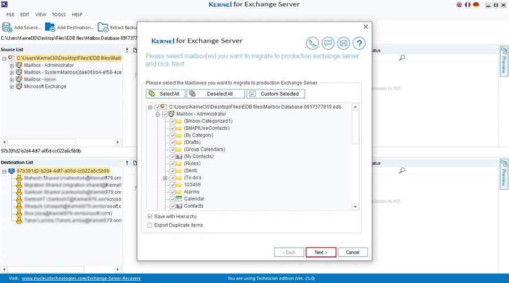Click the Custom Selected button
The height and width of the screenshot is (283, 509).
275,94
